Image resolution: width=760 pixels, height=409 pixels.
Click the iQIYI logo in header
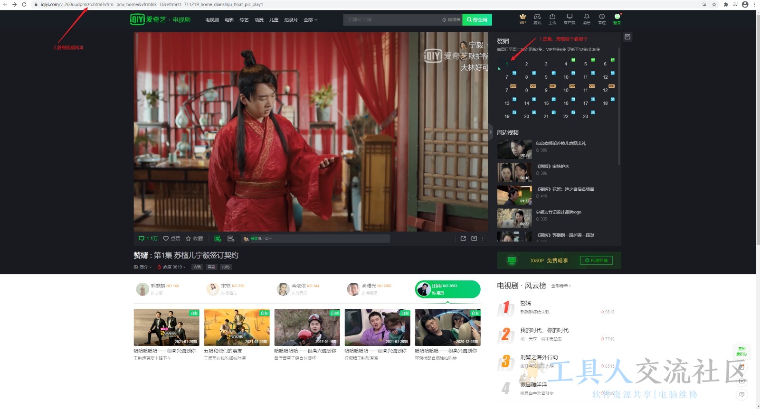point(148,19)
